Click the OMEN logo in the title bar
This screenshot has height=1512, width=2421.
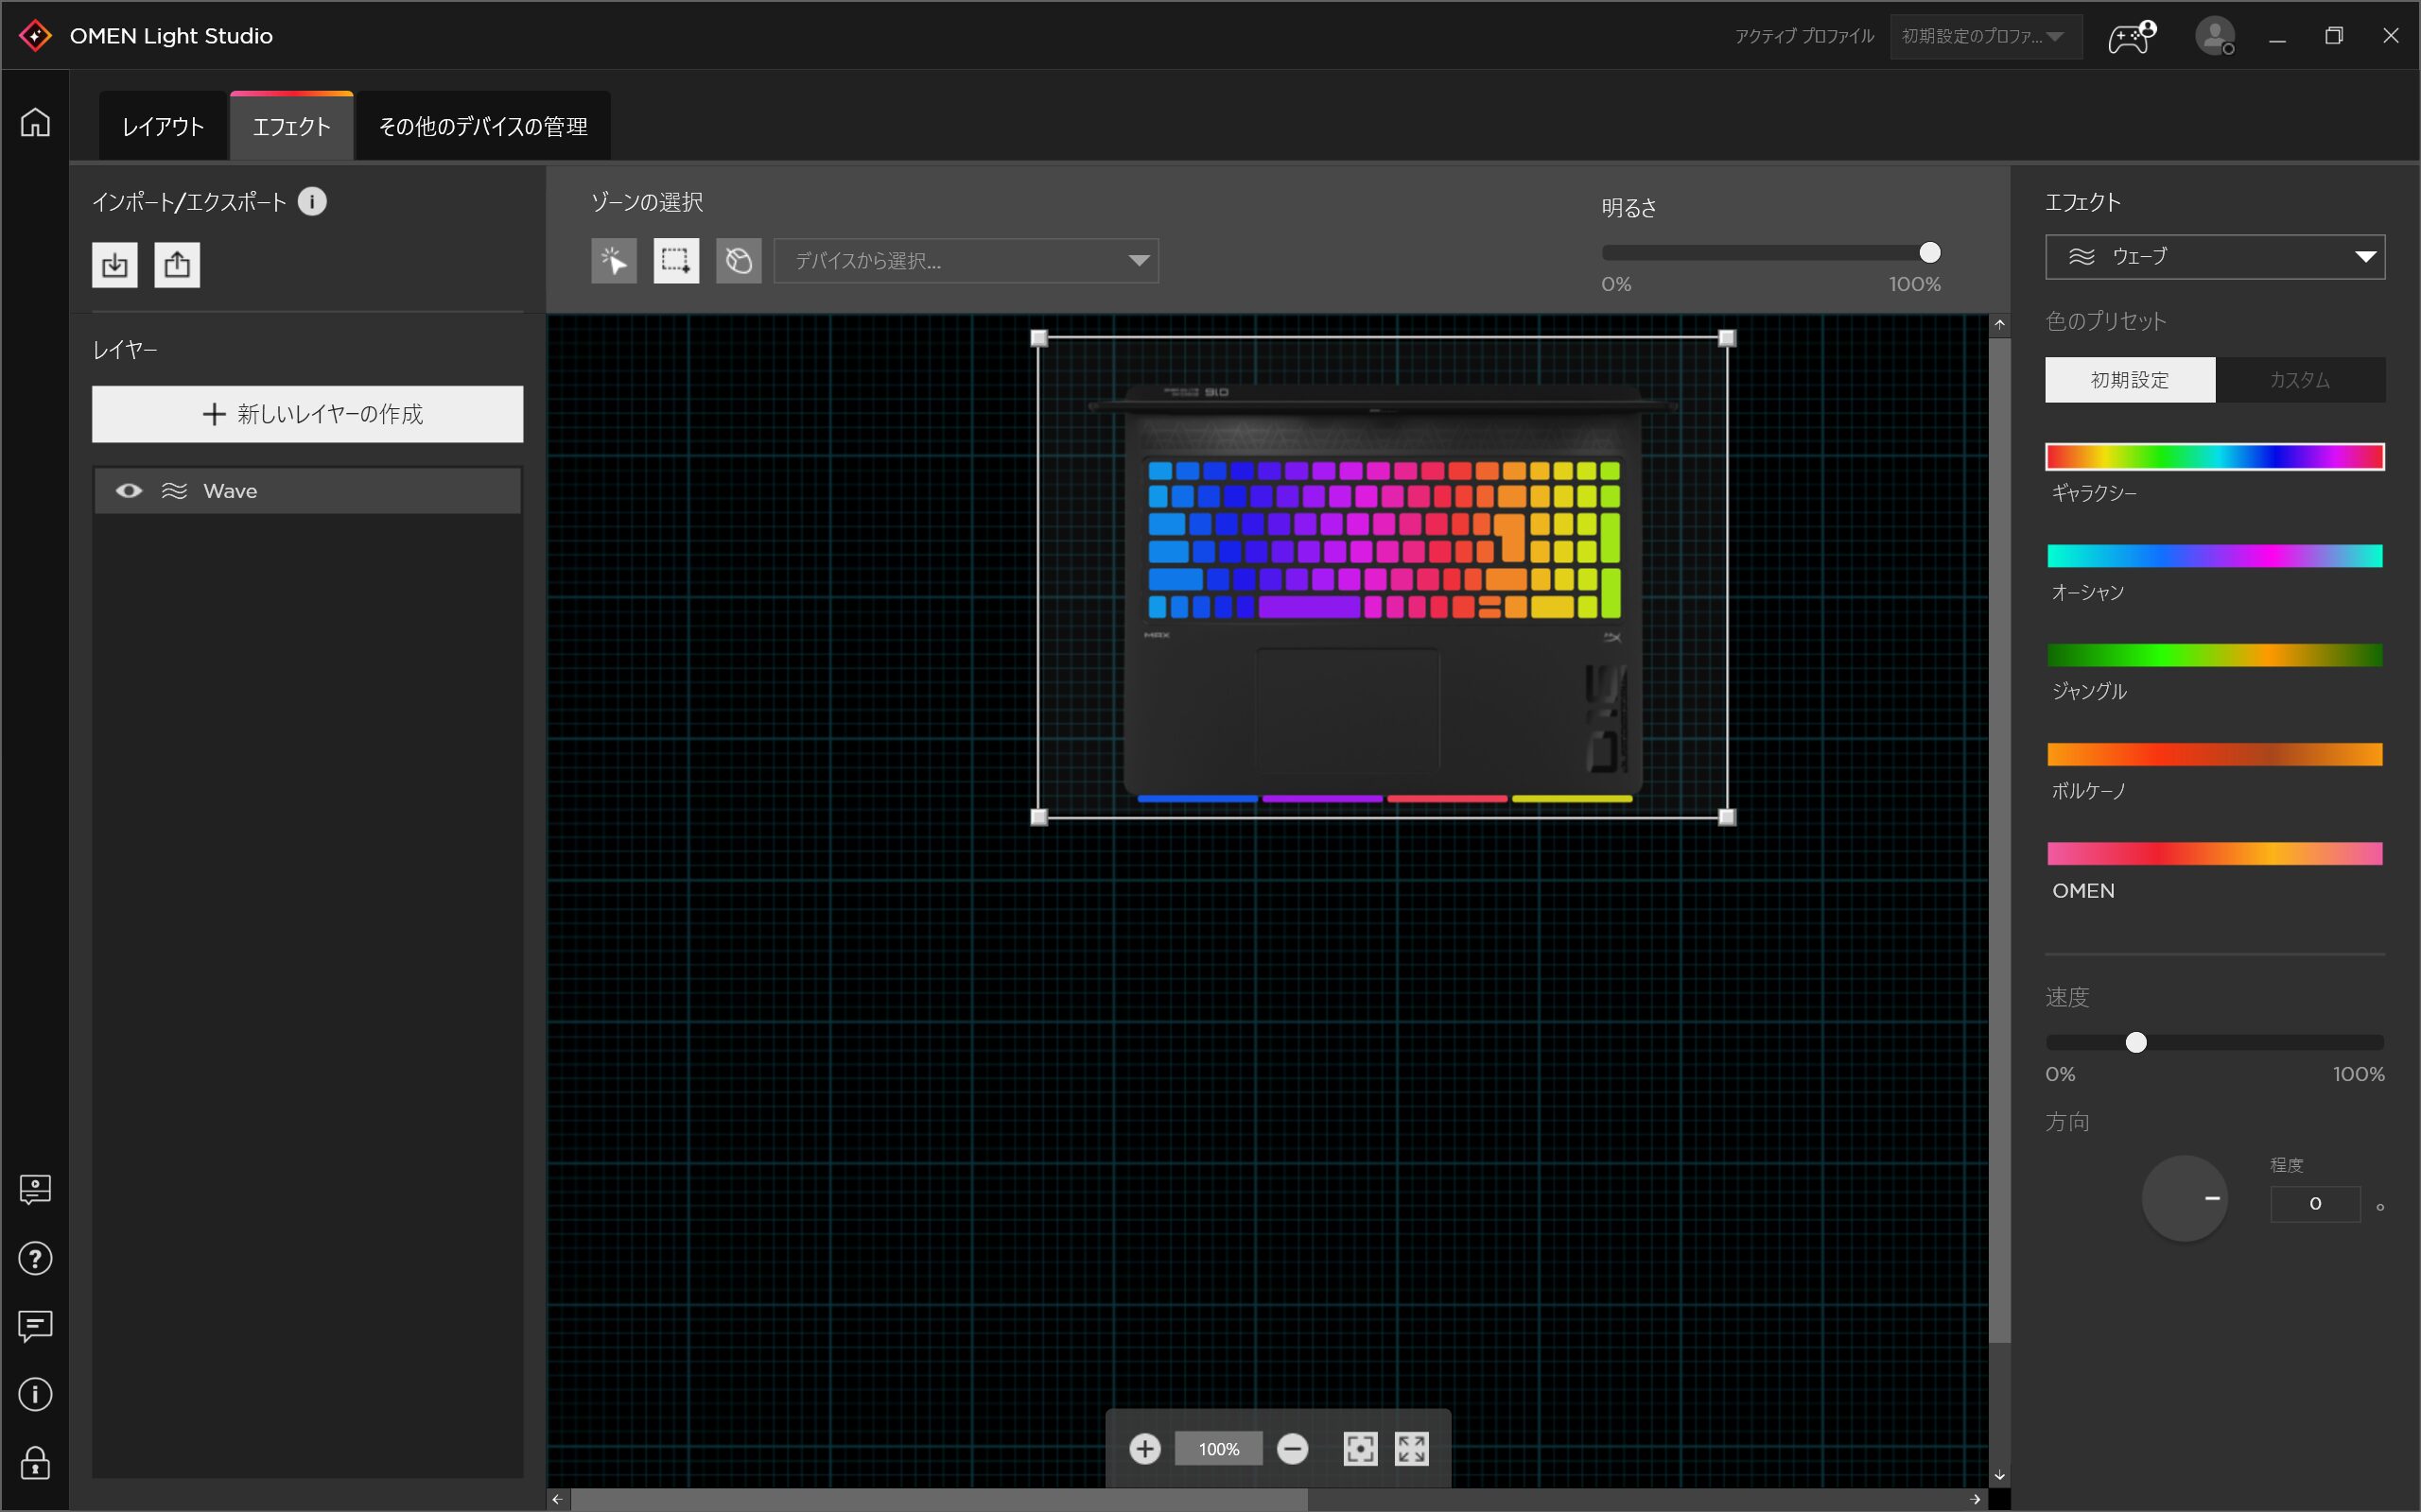[36, 36]
